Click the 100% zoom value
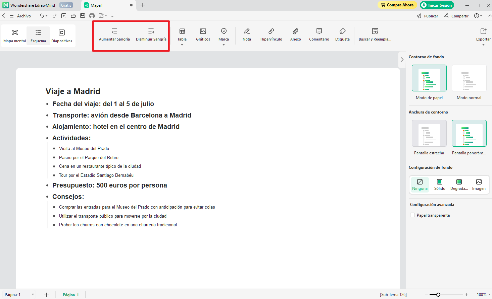The width and height of the screenshot is (492, 299). pyautogui.click(x=482, y=295)
